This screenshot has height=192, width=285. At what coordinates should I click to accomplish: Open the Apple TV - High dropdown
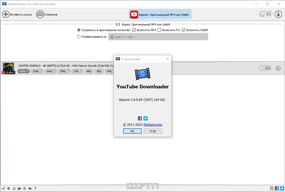[158, 37]
